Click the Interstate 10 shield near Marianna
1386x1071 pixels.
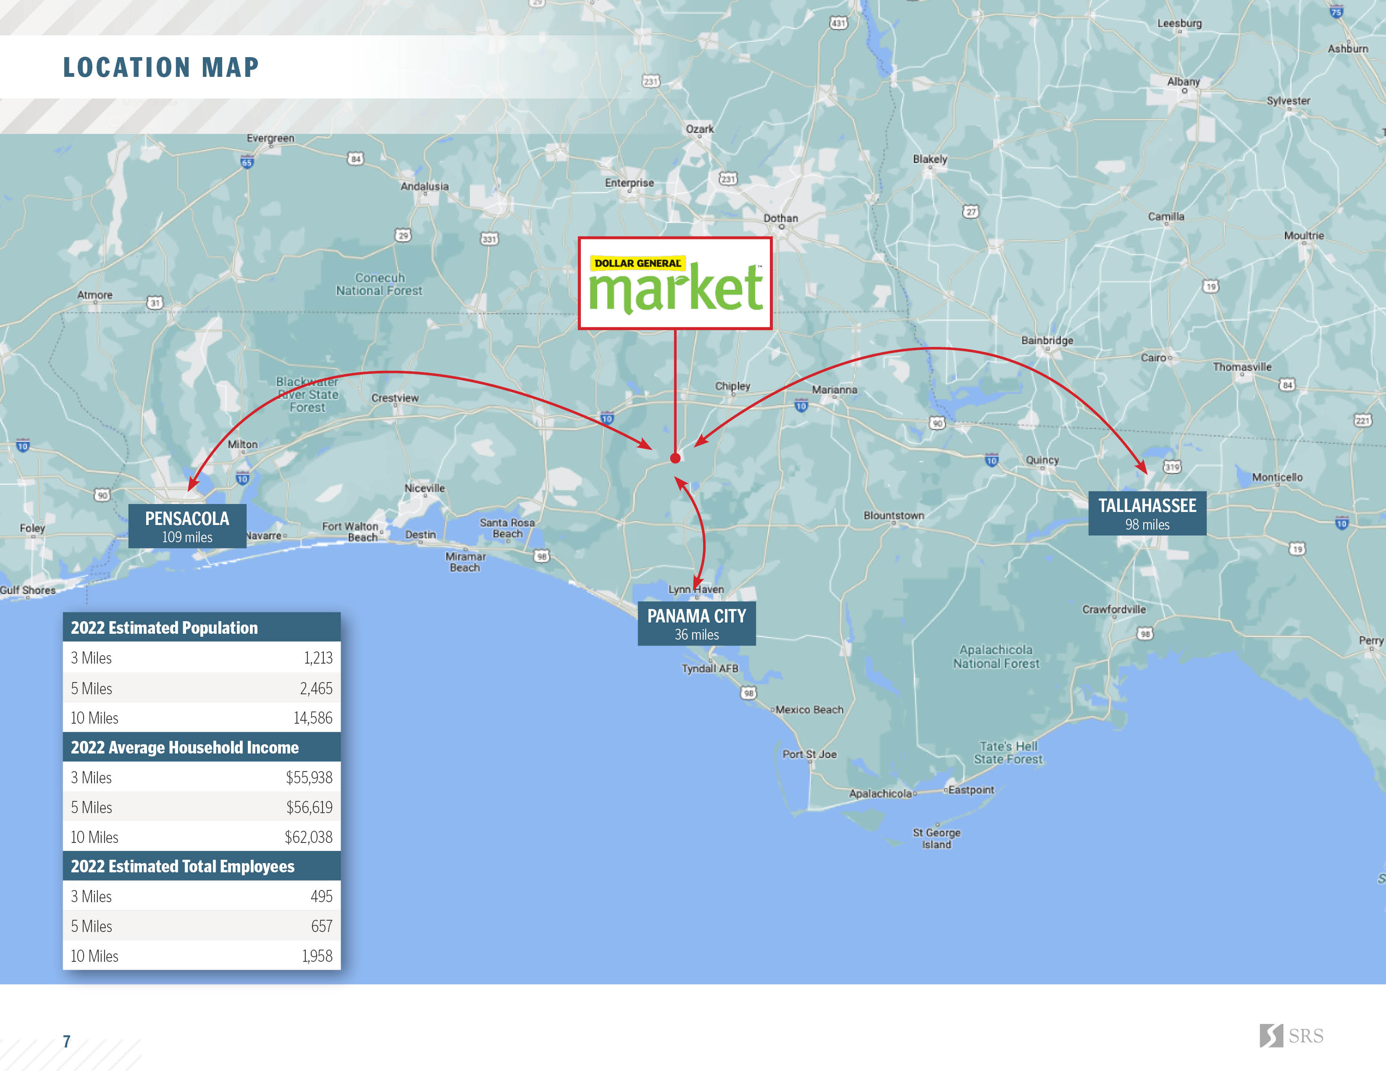coord(801,406)
